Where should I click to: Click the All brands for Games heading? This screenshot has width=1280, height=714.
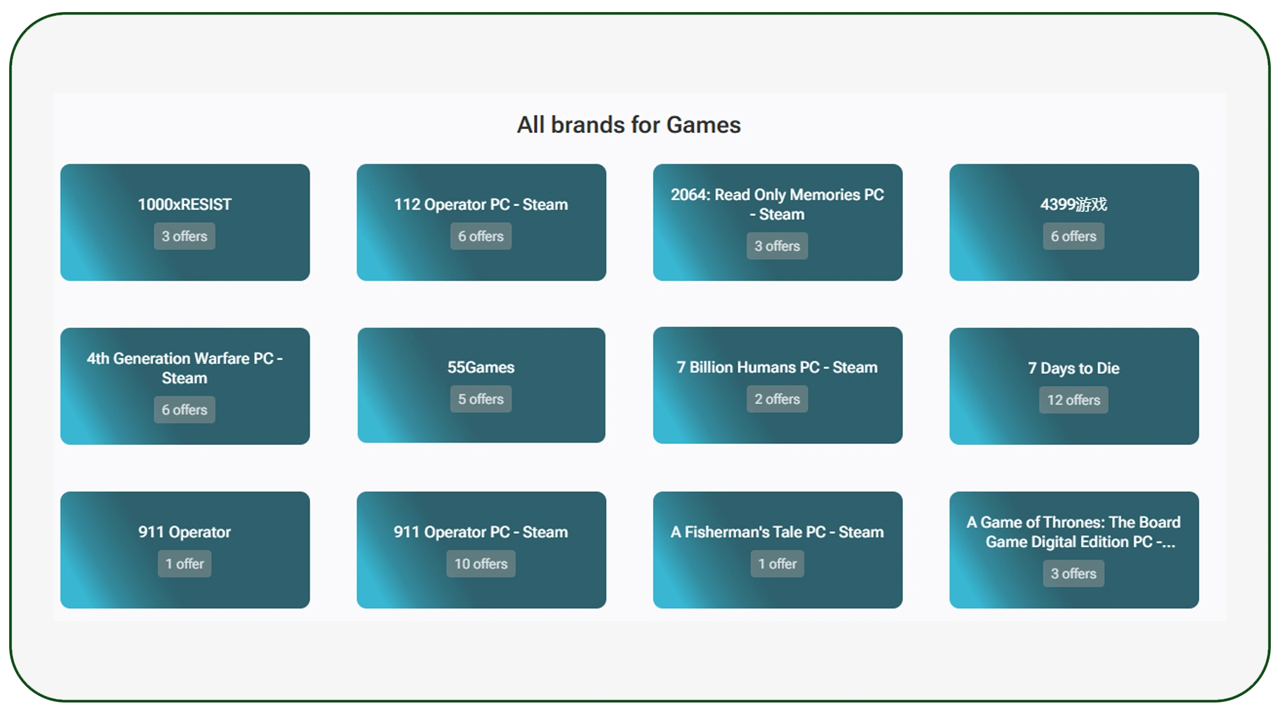coord(629,124)
